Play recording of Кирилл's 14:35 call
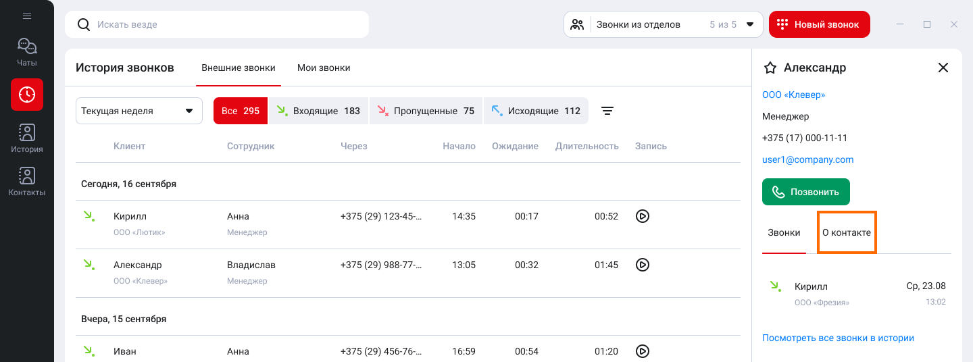Viewport: 973px width, 362px height. pyautogui.click(x=643, y=216)
